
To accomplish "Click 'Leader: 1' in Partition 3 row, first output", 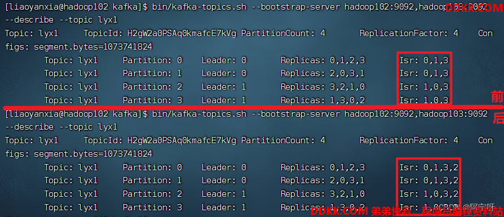I will 224,100.
